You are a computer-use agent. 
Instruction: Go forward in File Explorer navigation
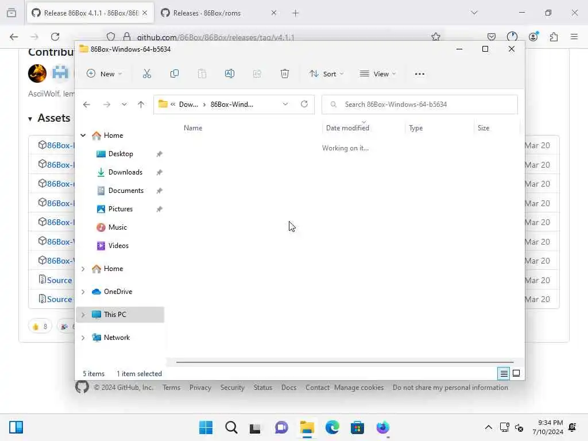point(107,105)
